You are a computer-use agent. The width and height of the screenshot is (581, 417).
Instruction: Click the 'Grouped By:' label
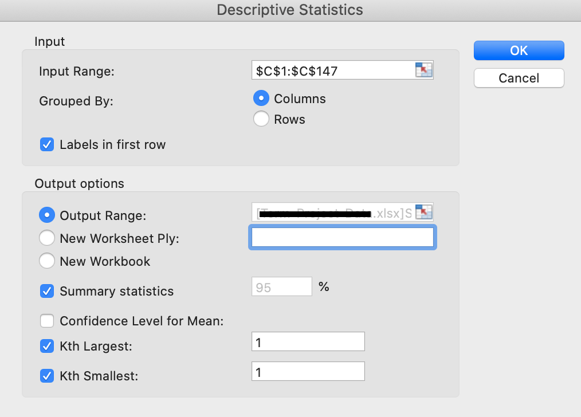pos(76,101)
